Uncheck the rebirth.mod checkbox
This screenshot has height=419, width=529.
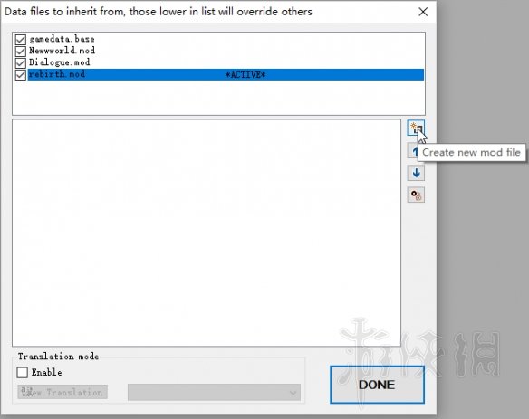[21, 75]
